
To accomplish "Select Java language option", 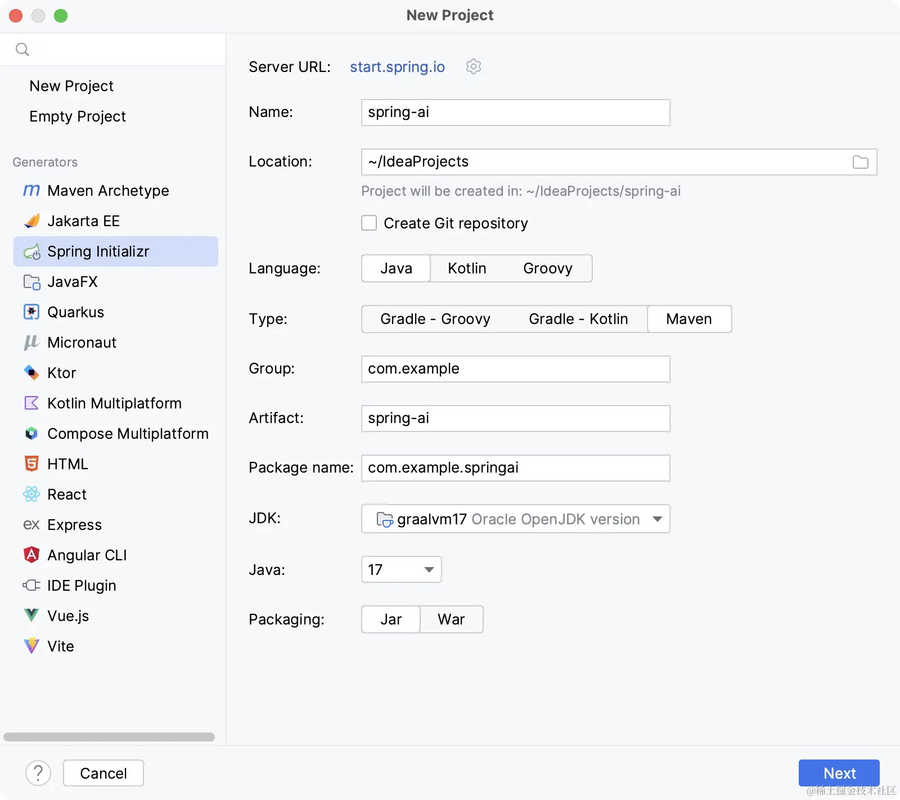I will point(396,268).
